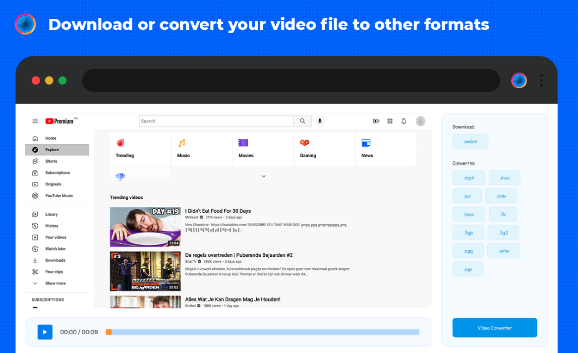Screen dimensions: 578x353
Task: Convert the video to .m4v
Action: [501, 196]
